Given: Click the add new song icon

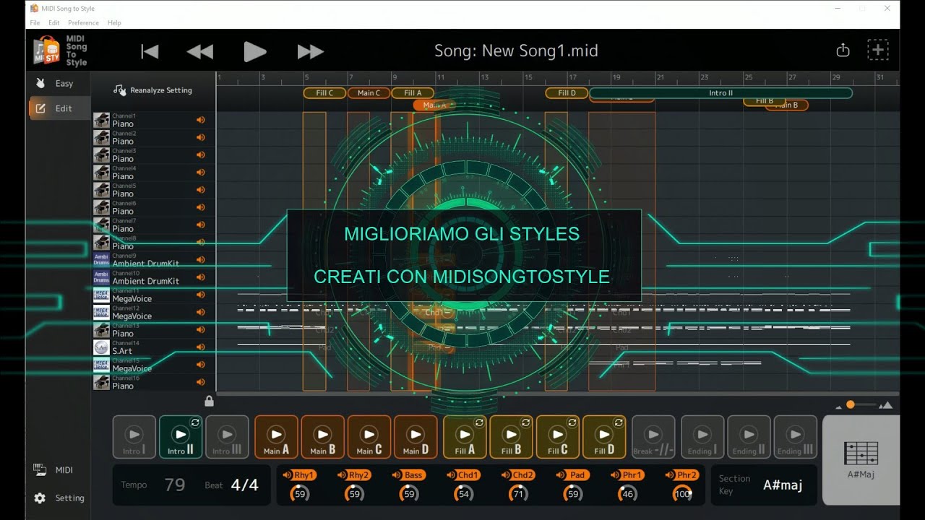Looking at the screenshot, I should point(878,50).
